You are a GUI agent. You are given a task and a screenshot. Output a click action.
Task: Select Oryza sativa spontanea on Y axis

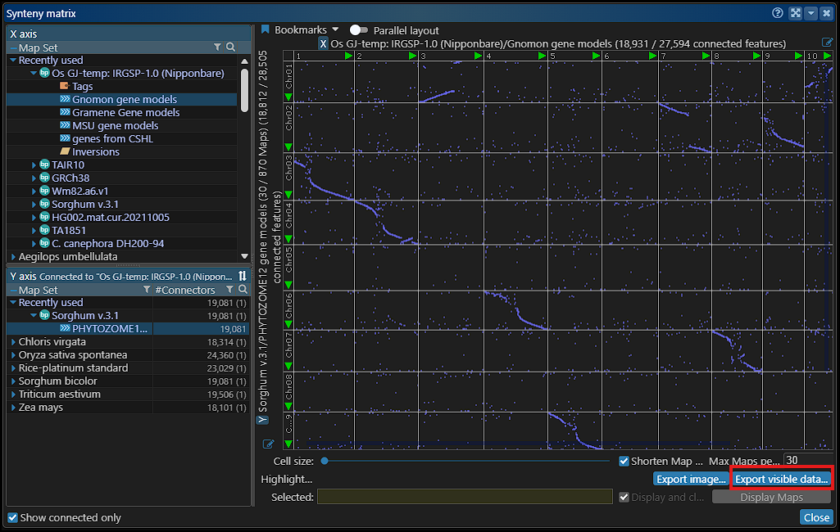tap(73, 355)
